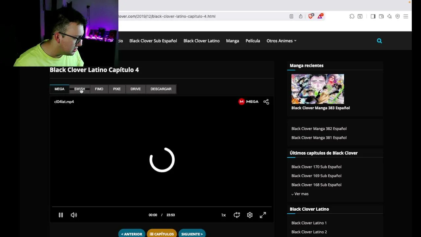This screenshot has height=237, width=421.
Task: Change playback speed 1x
Action: click(x=223, y=215)
